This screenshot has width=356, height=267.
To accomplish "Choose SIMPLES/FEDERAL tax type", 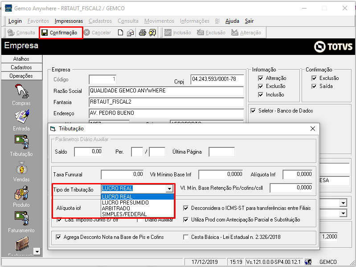I will click(137, 214).
